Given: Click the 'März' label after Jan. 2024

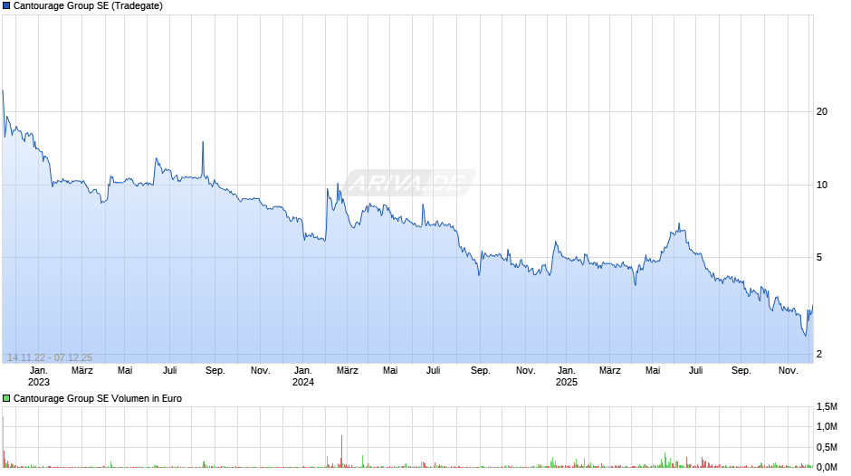Looking at the screenshot, I should pyautogui.click(x=348, y=371).
